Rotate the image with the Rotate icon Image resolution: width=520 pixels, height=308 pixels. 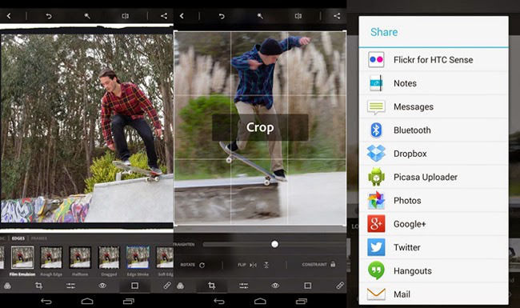pos(202,265)
